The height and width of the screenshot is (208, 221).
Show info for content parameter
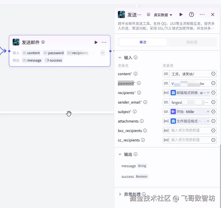tap(136, 74)
